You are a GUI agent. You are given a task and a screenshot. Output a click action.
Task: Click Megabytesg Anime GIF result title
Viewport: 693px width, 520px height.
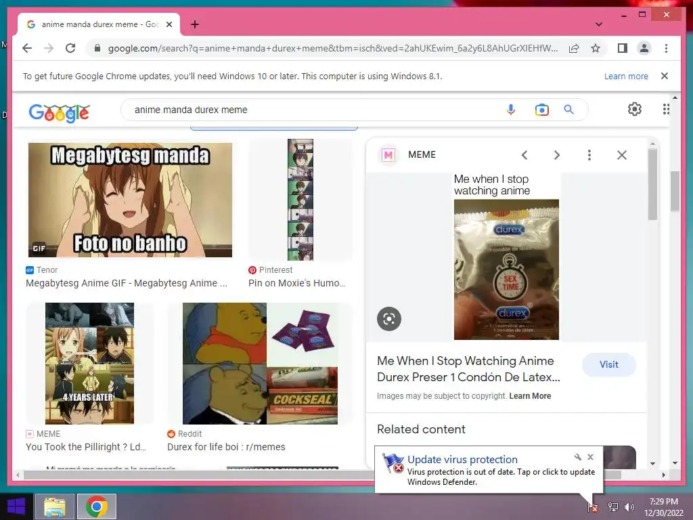pyautogui.click(x=127, y=283)
